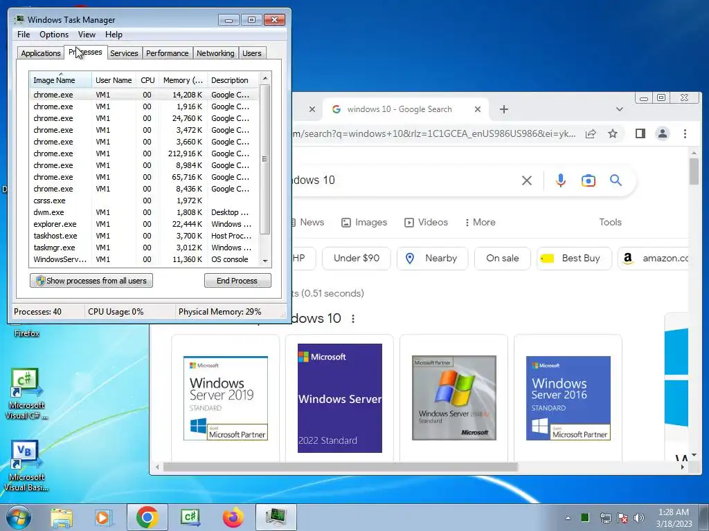Click green Task Manager tray icon
Screen dimensions: 709x531
tap(585, 517)
